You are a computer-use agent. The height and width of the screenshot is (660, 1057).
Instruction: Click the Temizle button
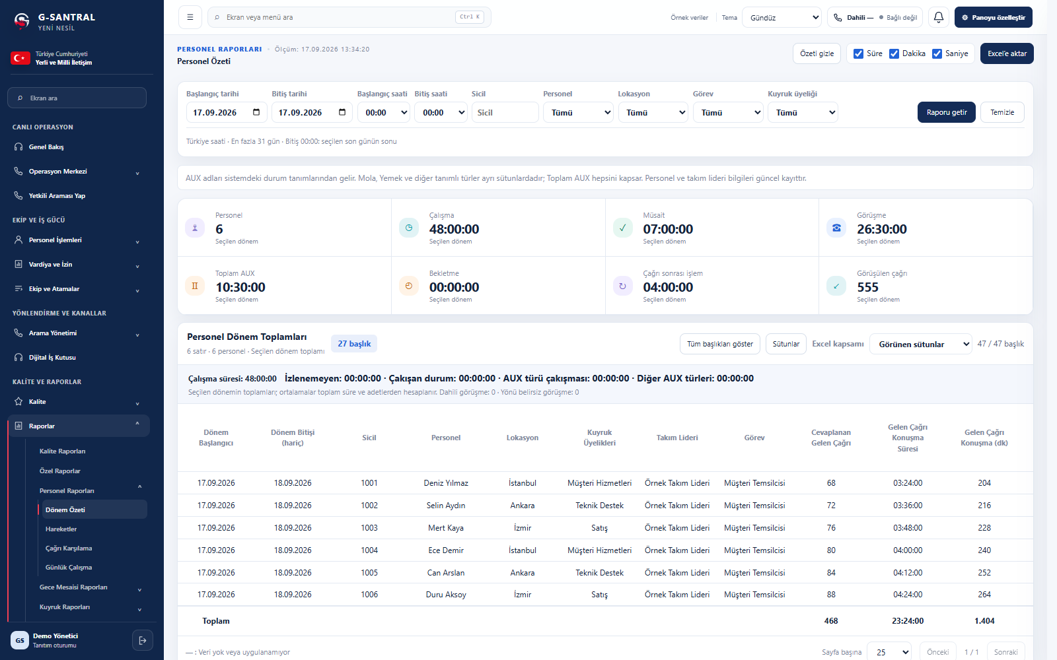1002,112
